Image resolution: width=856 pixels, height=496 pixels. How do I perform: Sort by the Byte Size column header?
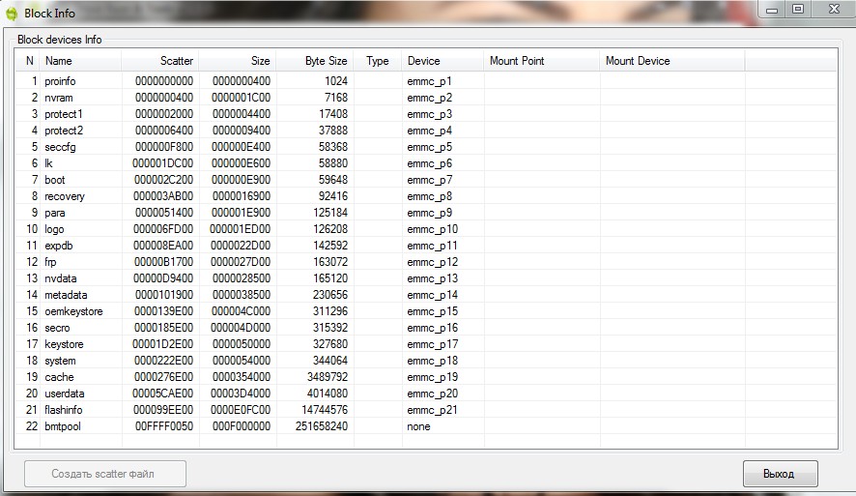pos(315,61)
